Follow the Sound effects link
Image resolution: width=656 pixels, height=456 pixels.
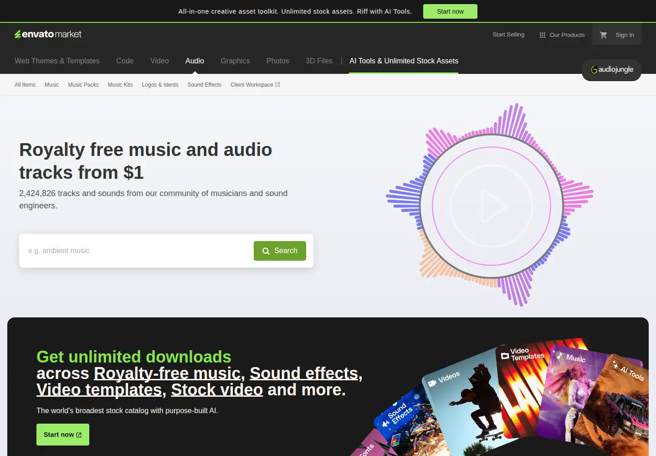coord(304,373)
